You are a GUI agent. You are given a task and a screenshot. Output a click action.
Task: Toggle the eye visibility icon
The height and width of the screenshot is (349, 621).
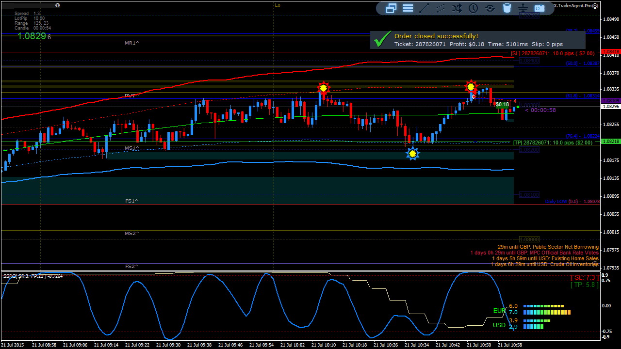(490, 8)
